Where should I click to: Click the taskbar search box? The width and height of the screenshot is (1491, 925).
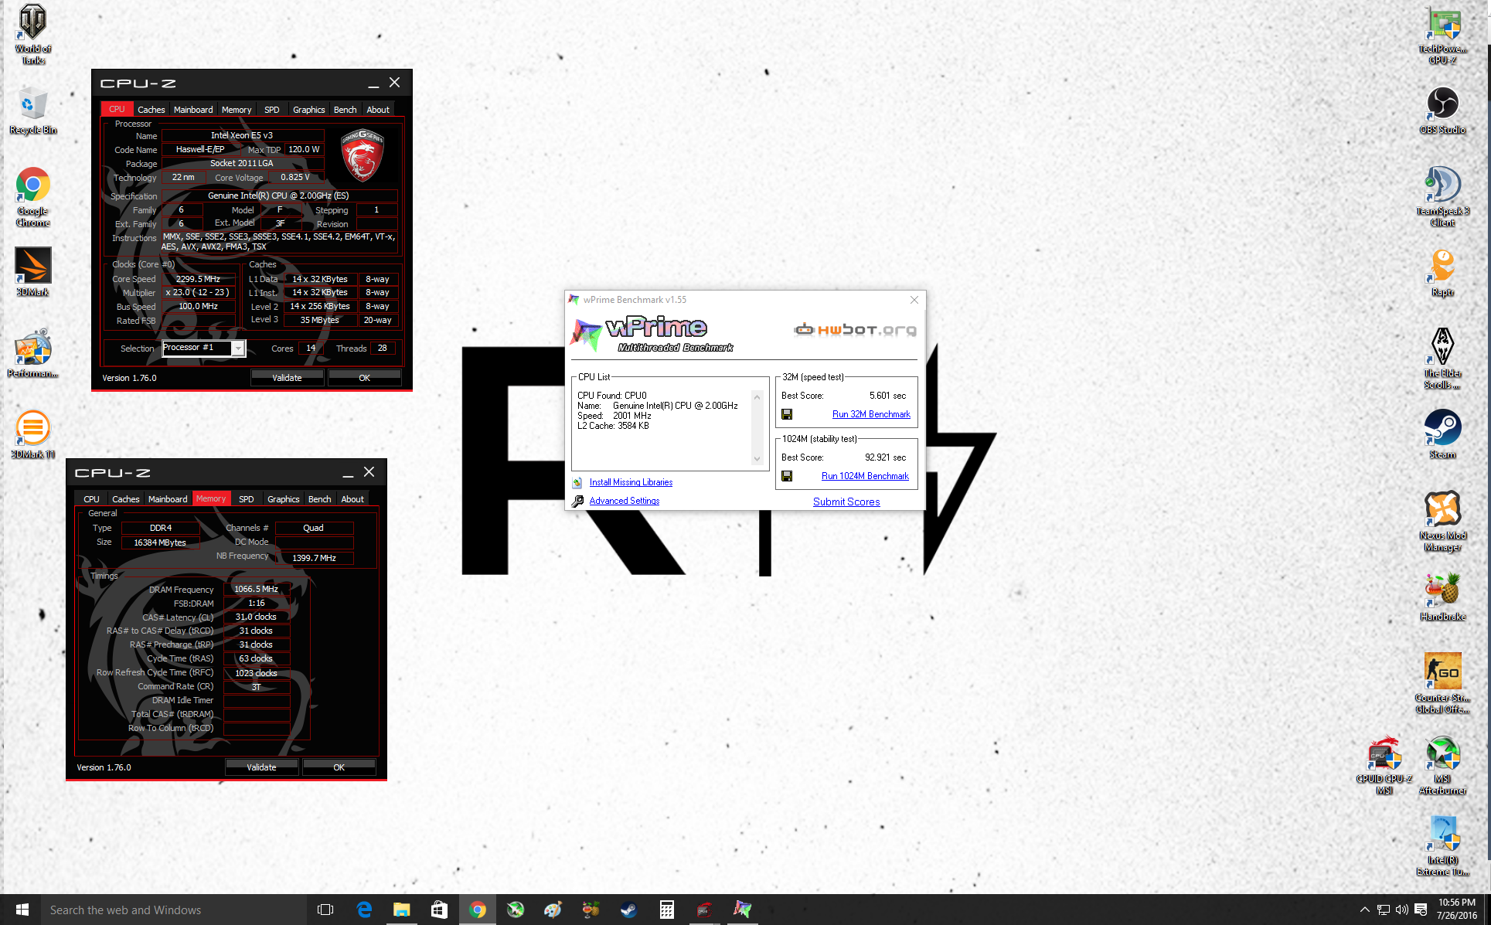[x=174, y=910]
